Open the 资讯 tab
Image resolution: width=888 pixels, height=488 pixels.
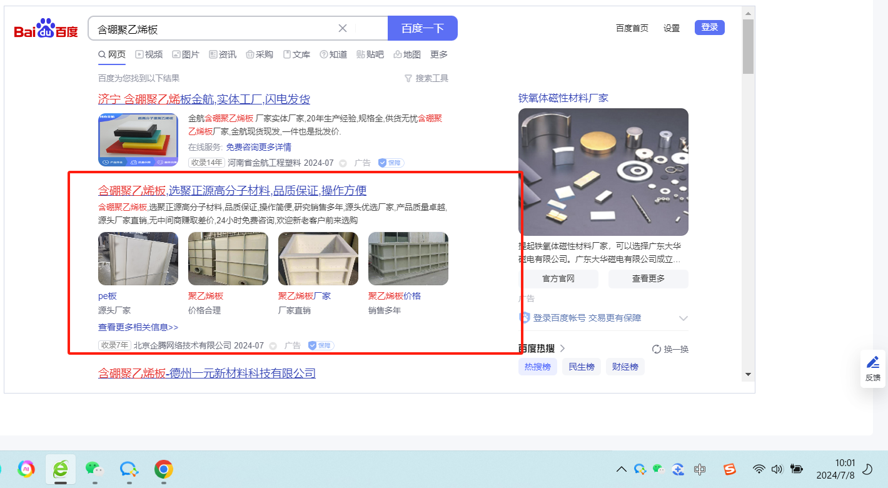point(223,54)
